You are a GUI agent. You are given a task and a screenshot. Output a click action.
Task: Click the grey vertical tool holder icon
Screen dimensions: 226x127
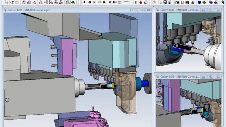[x=136, y=2]
